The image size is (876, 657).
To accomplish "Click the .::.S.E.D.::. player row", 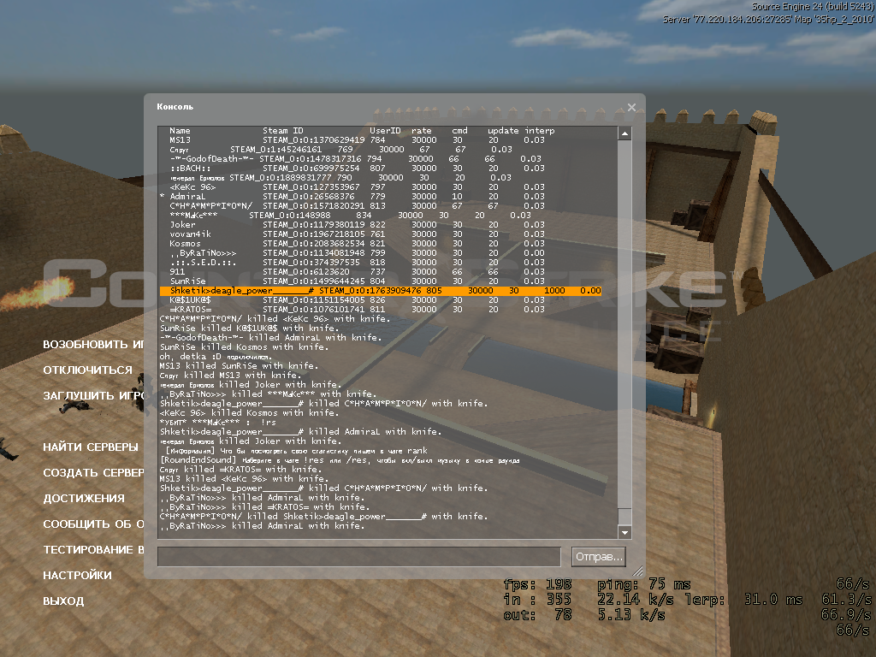I will pos(357,262).
